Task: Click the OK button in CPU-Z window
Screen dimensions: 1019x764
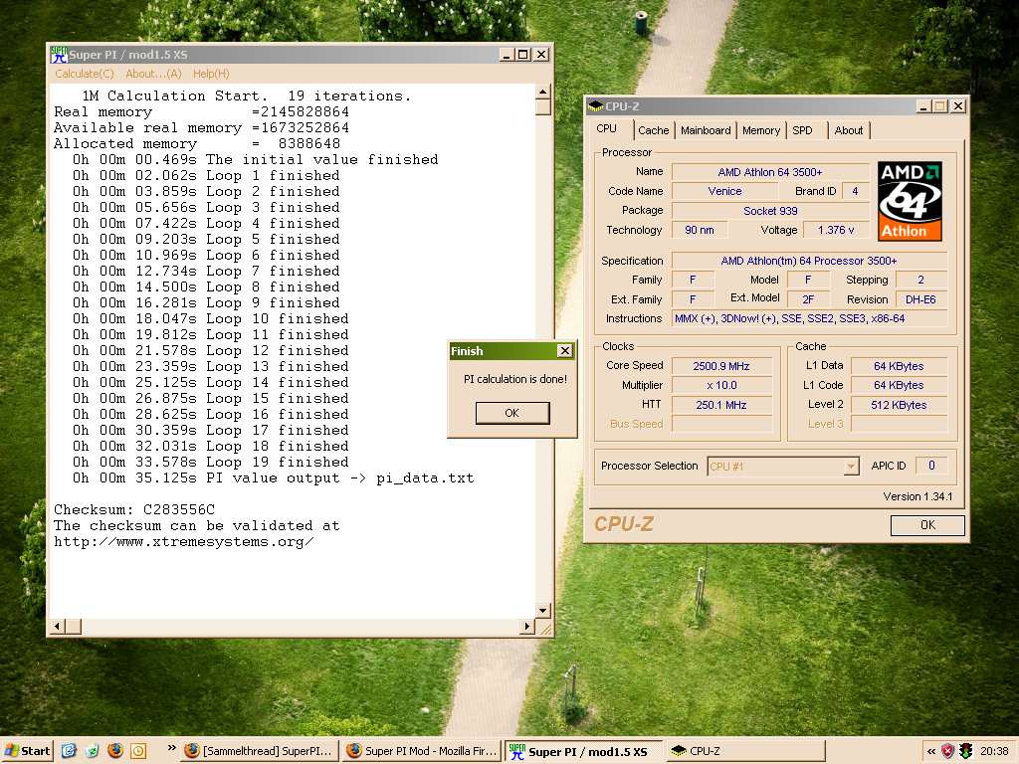Action: [x=927, y=525]
